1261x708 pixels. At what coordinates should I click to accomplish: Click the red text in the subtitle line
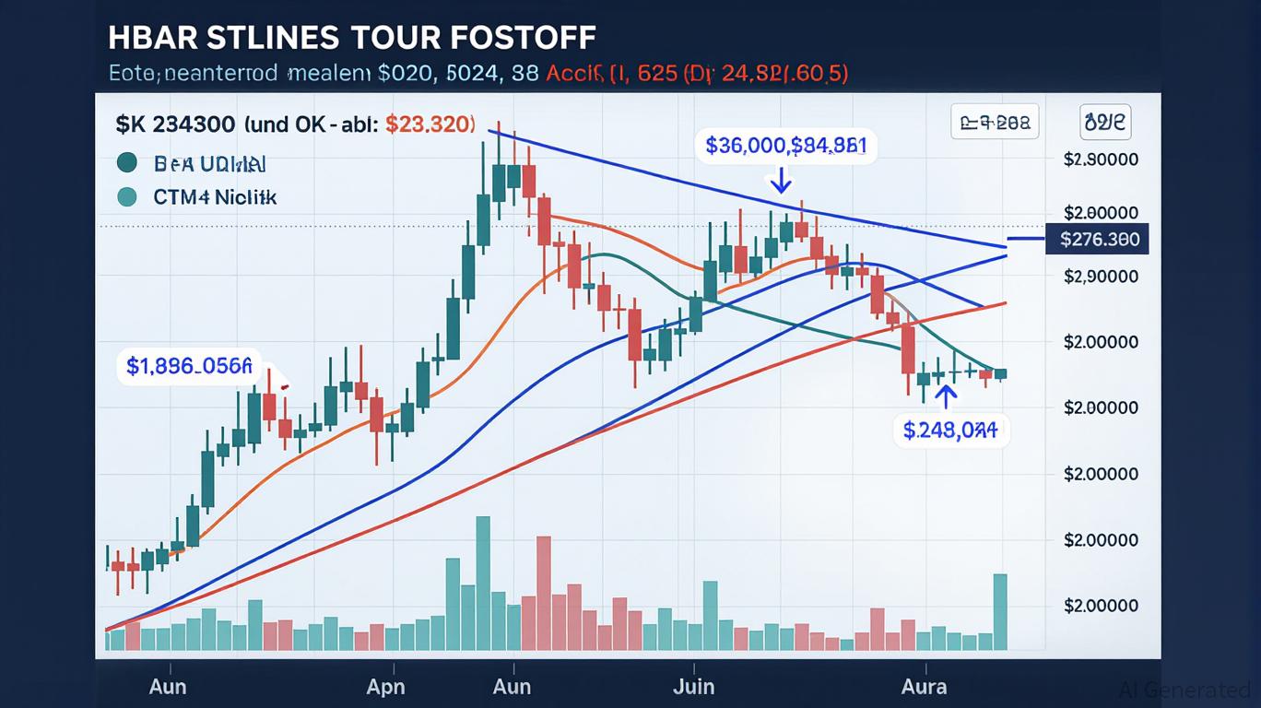(697, 74)
